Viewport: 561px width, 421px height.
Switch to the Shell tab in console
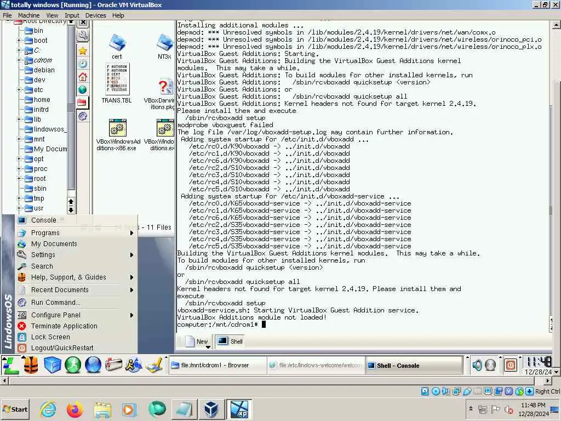coord(231,342)
